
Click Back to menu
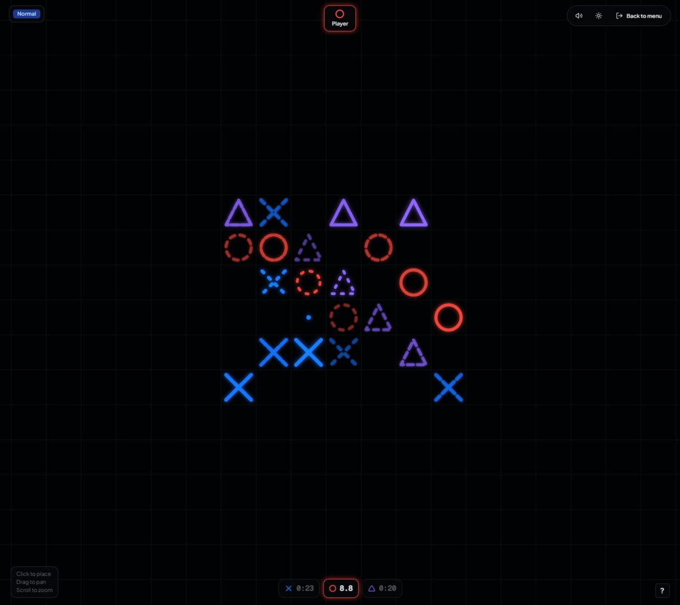tap(643, 16)
